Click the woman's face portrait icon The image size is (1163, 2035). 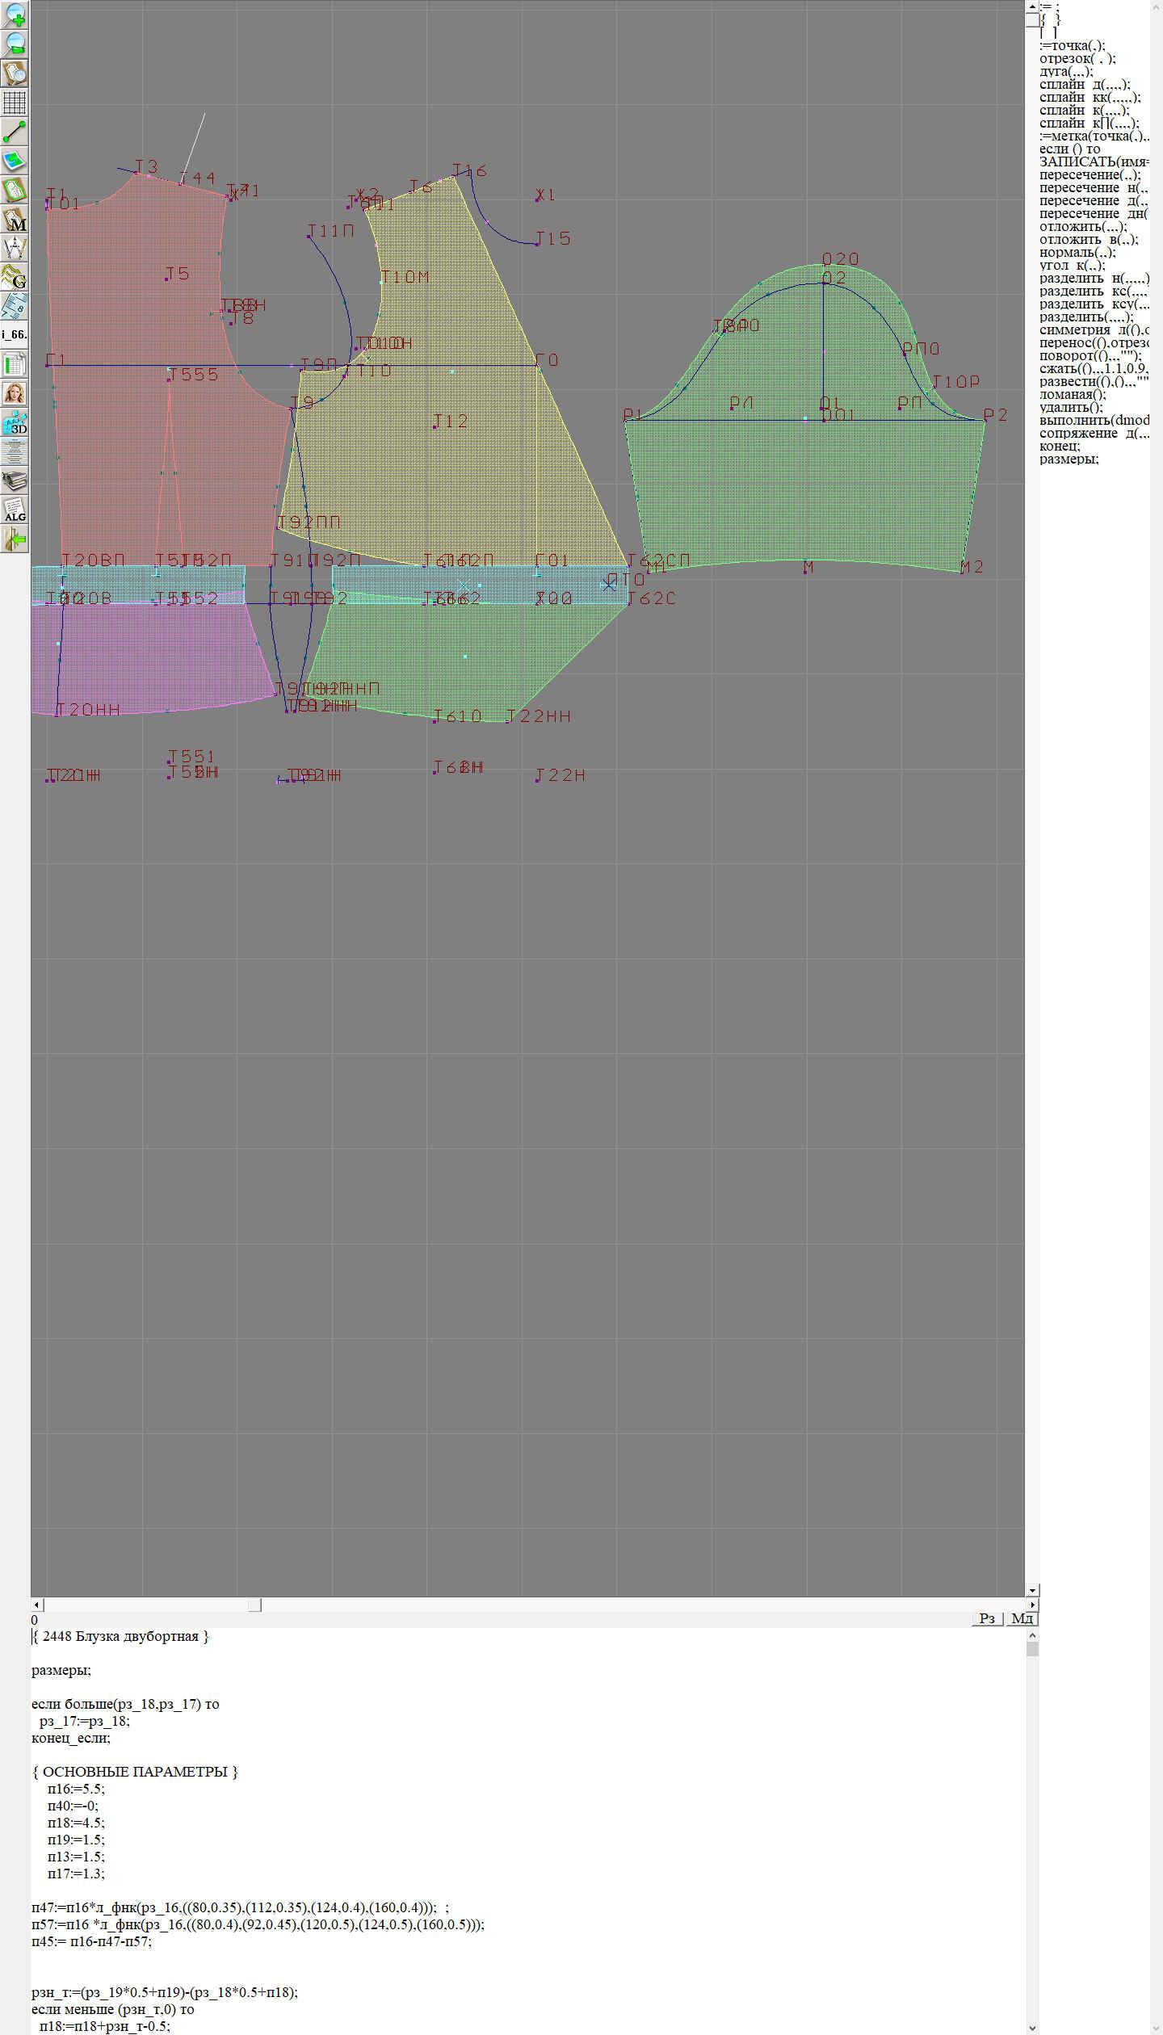[x=15, y=393]
